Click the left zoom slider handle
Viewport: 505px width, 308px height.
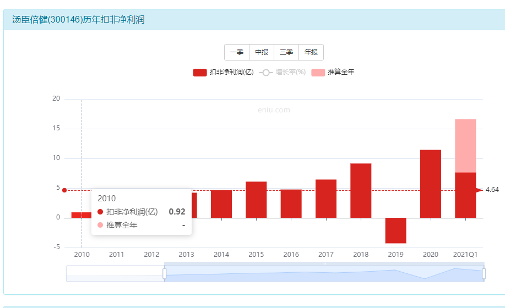(x=164, y=273)
